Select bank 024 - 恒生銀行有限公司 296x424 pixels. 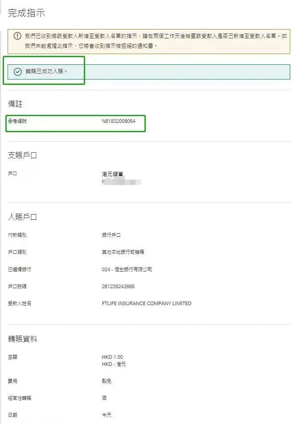[x=127, y=269]
